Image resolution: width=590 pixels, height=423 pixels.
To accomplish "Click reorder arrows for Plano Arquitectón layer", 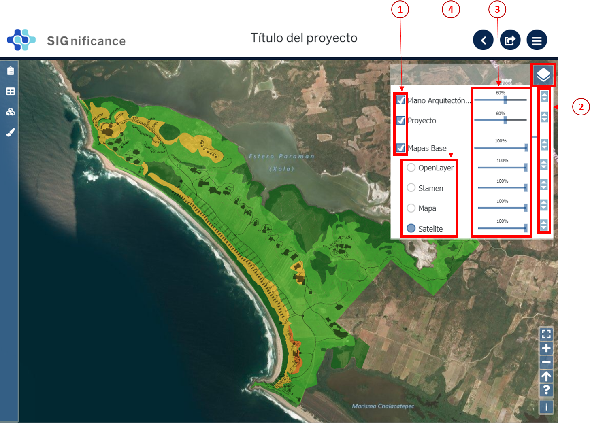I will click(x=544, y=97).
